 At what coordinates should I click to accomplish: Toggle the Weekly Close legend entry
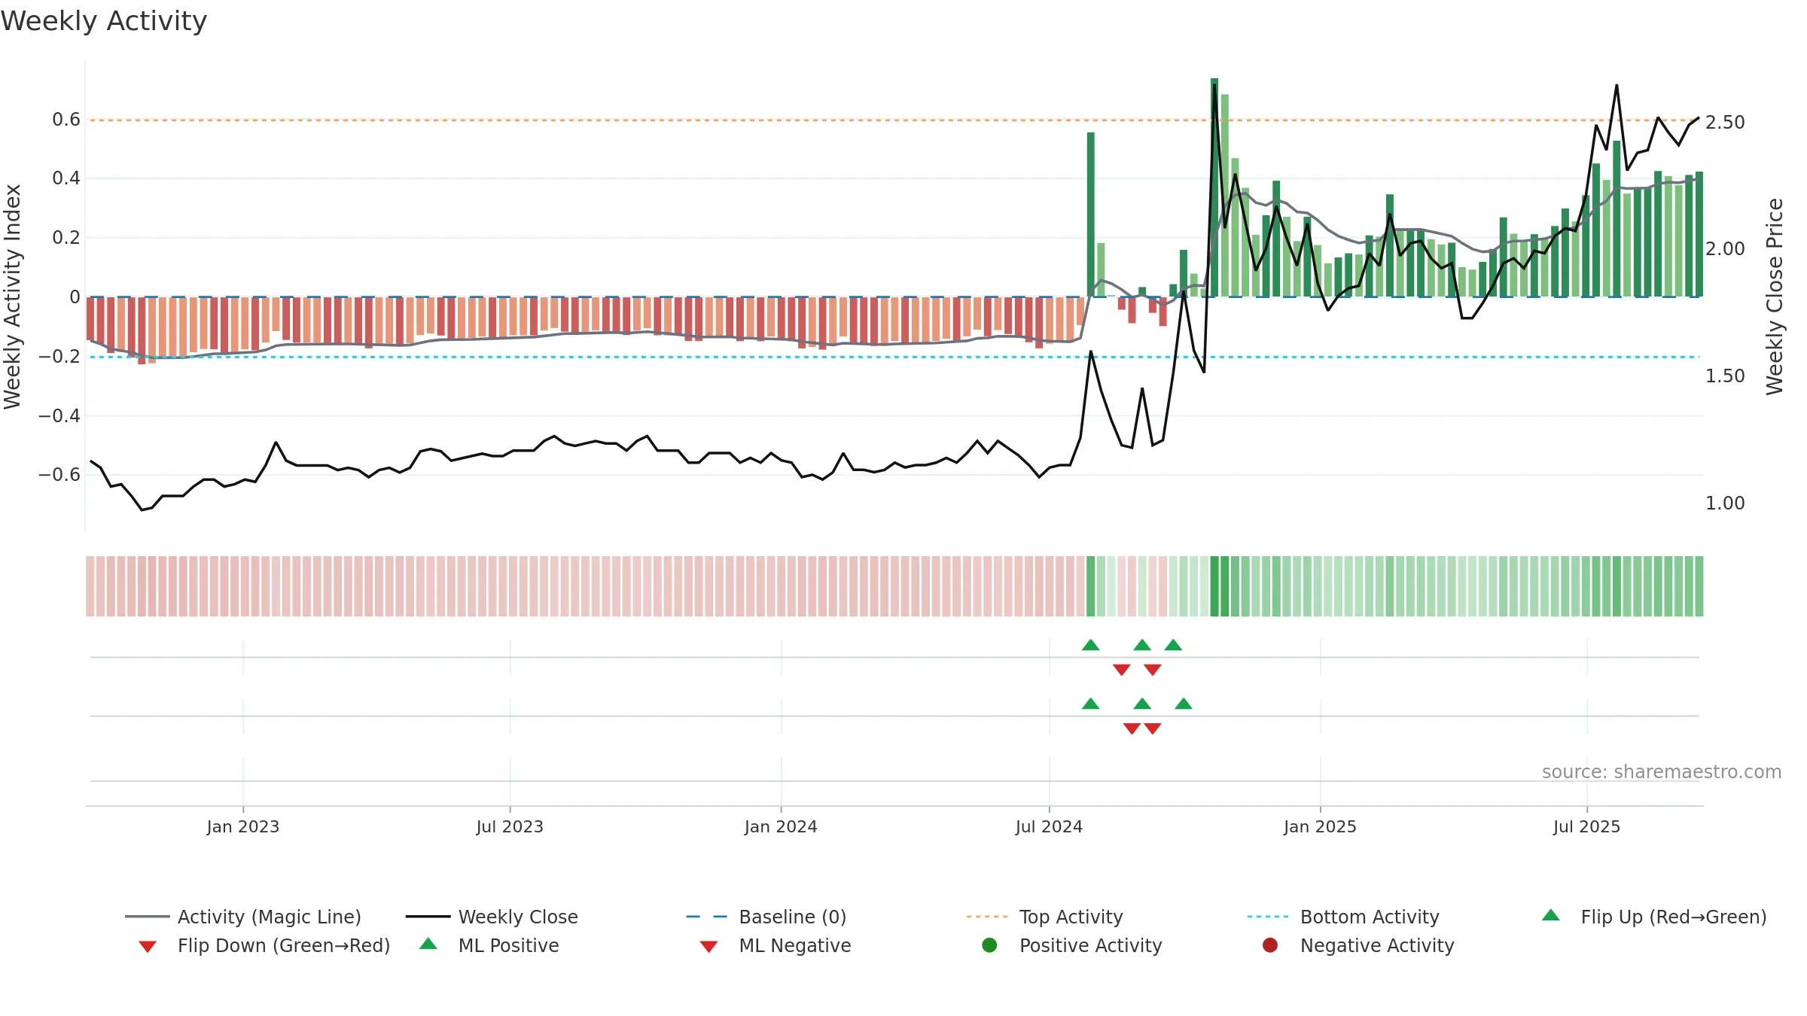pyautogui.click(x=492, y=917)
